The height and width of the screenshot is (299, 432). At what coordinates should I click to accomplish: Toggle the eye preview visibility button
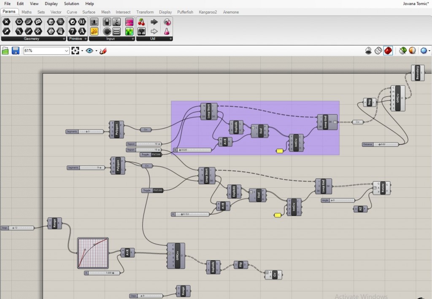89,51
